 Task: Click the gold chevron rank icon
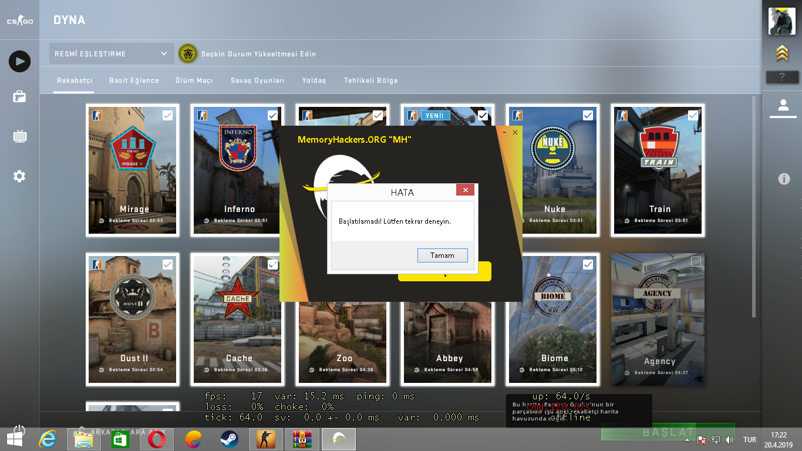[x=781, y=53]
